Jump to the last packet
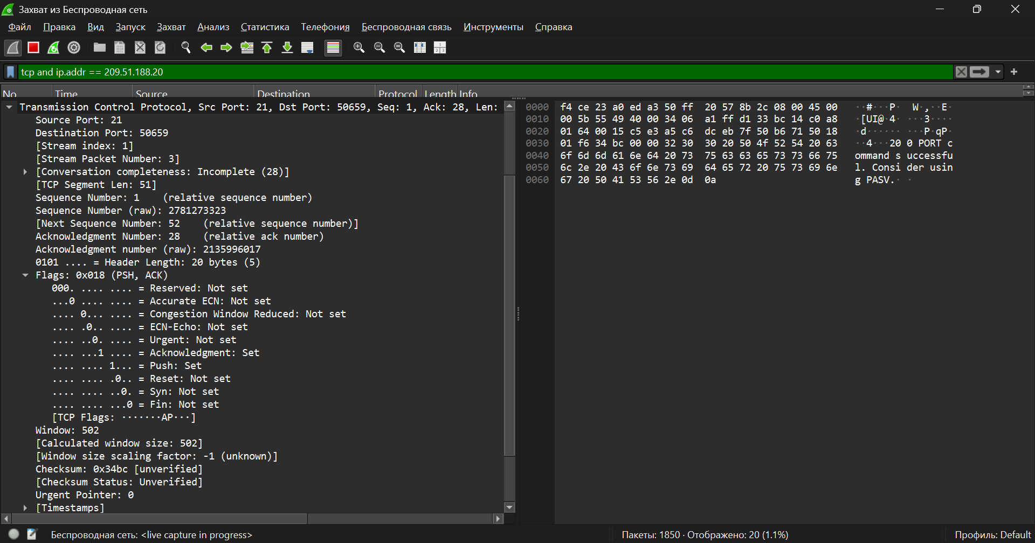The image size is (1035, 543). click(x=287, y=48)
